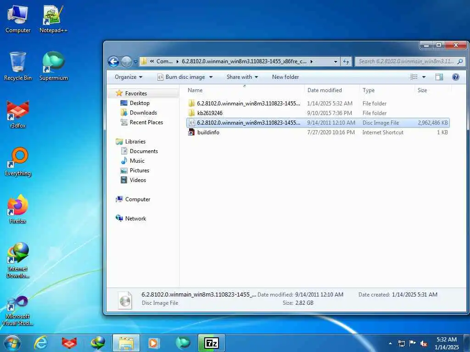Click in the folder search box
This screenshot has height=352, width=470.
pyautogui.click(x=410, y=62)
